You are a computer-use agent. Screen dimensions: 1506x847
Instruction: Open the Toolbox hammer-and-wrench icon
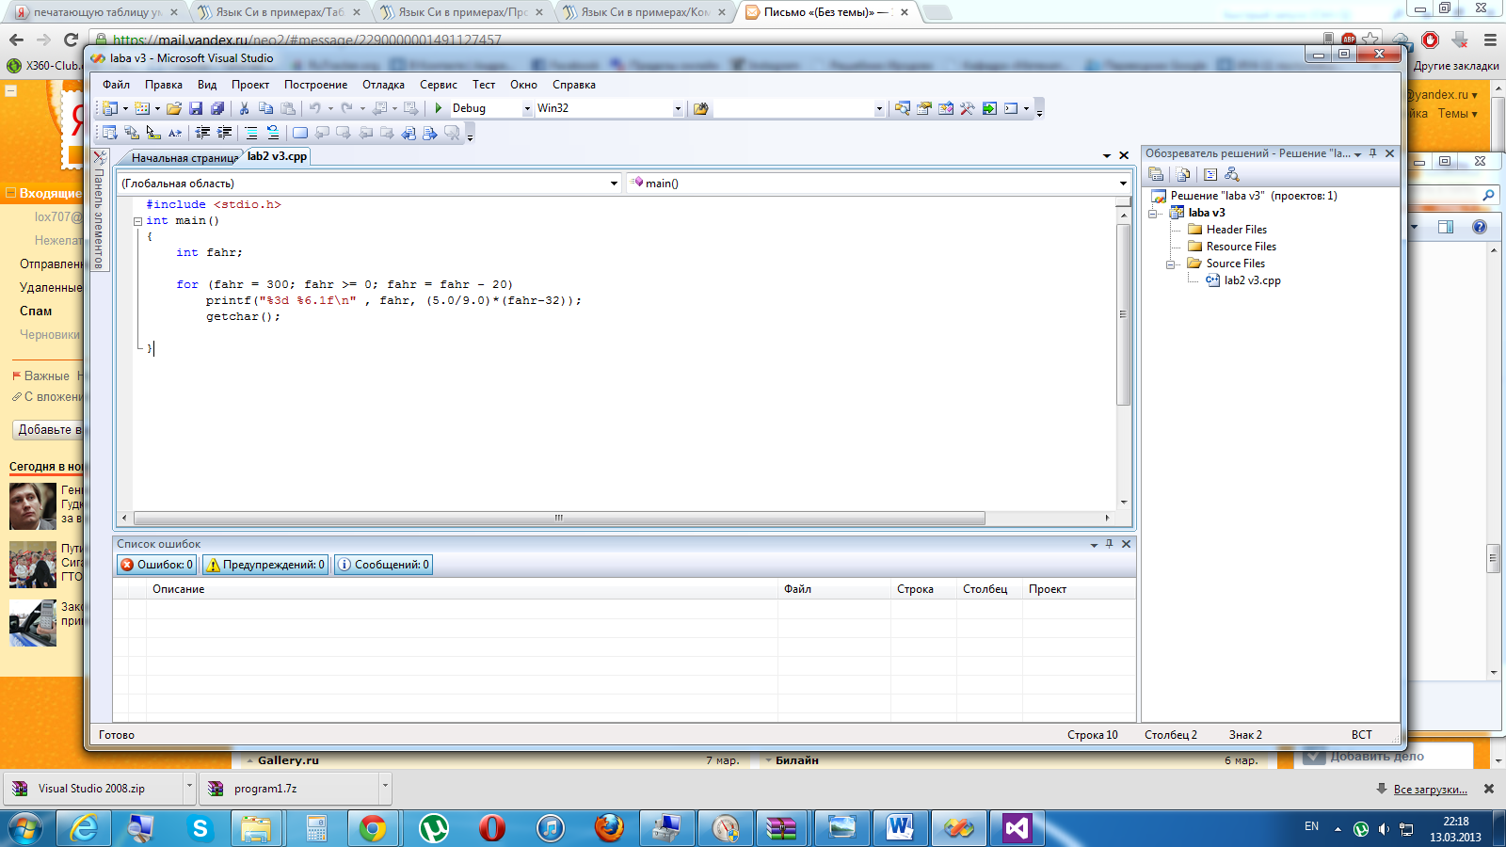pos(968,108)
